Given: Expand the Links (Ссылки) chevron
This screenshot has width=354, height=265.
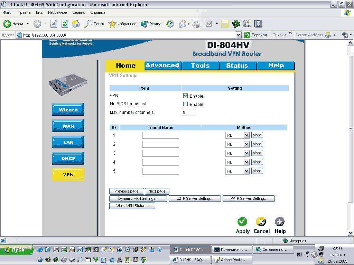Looking at the screenshot, I should click(x=290, y=33).
